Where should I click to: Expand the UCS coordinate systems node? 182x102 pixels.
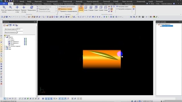coord(5,46)
